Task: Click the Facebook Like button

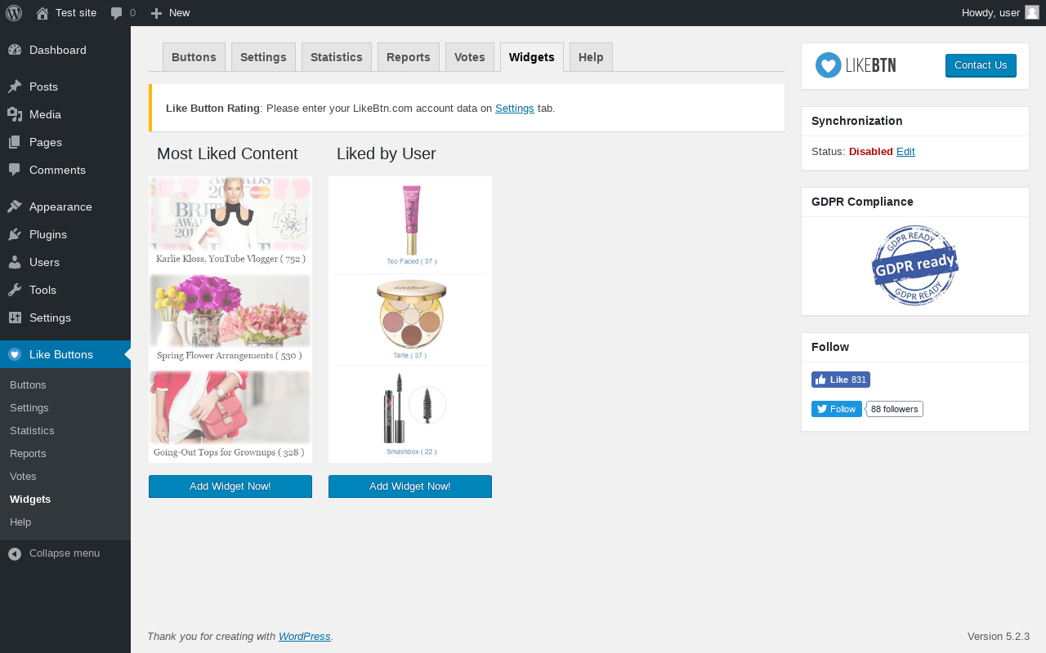Action: click(841, 380)
